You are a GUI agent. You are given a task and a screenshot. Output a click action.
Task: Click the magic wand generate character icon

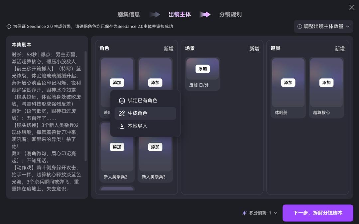(122, 113)
